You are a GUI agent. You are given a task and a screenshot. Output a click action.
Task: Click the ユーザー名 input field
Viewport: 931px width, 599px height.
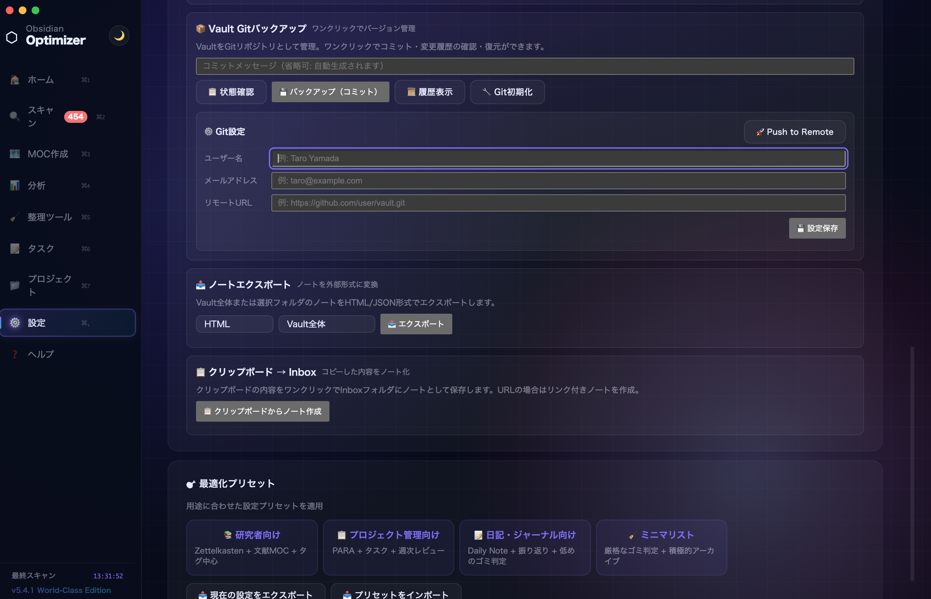click(558, 158)
